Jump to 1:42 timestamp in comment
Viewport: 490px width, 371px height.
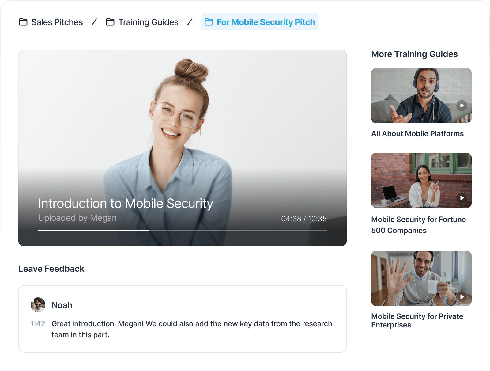click(38, 324)
